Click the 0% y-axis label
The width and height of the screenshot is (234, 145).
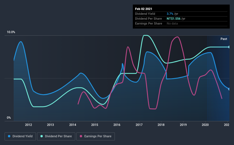pos(9,118)
